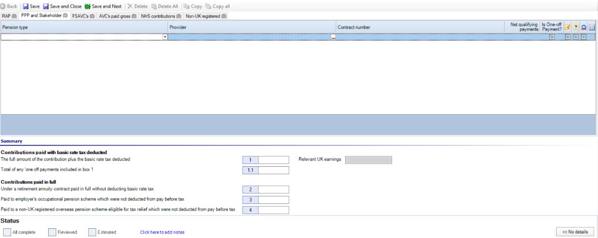Click Copy all in toolbar
The height and width of the screenshot is (238, 598).
tap(217, 7)
